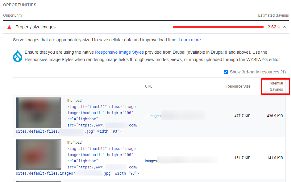Open the Responsive Image Styles link
The image size is (291, 182).
[119, 52]
